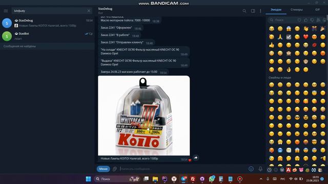Image resolution: width=328 pixels, height=184 pixels.
Task: Filter emoji by heart category icon
Action: [x=299, y=20]
